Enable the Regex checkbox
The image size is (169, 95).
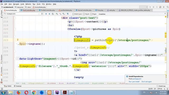(91, 14)
